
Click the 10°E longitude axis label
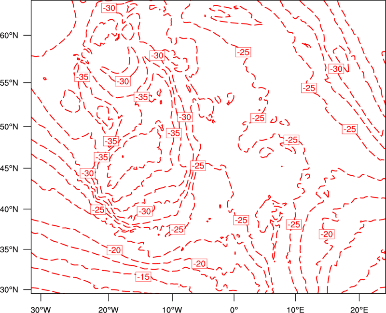pyautogui.click(x=295, y=309)
